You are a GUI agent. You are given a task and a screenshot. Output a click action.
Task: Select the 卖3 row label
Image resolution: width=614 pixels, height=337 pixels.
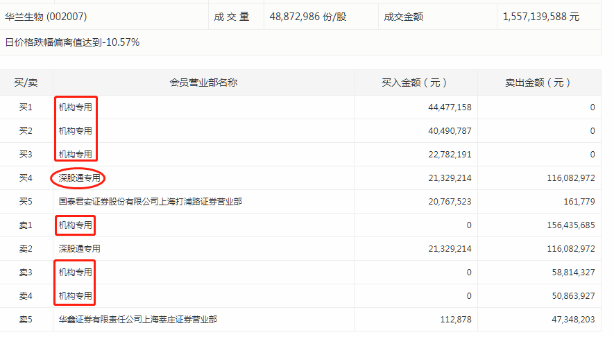[26, 273]
